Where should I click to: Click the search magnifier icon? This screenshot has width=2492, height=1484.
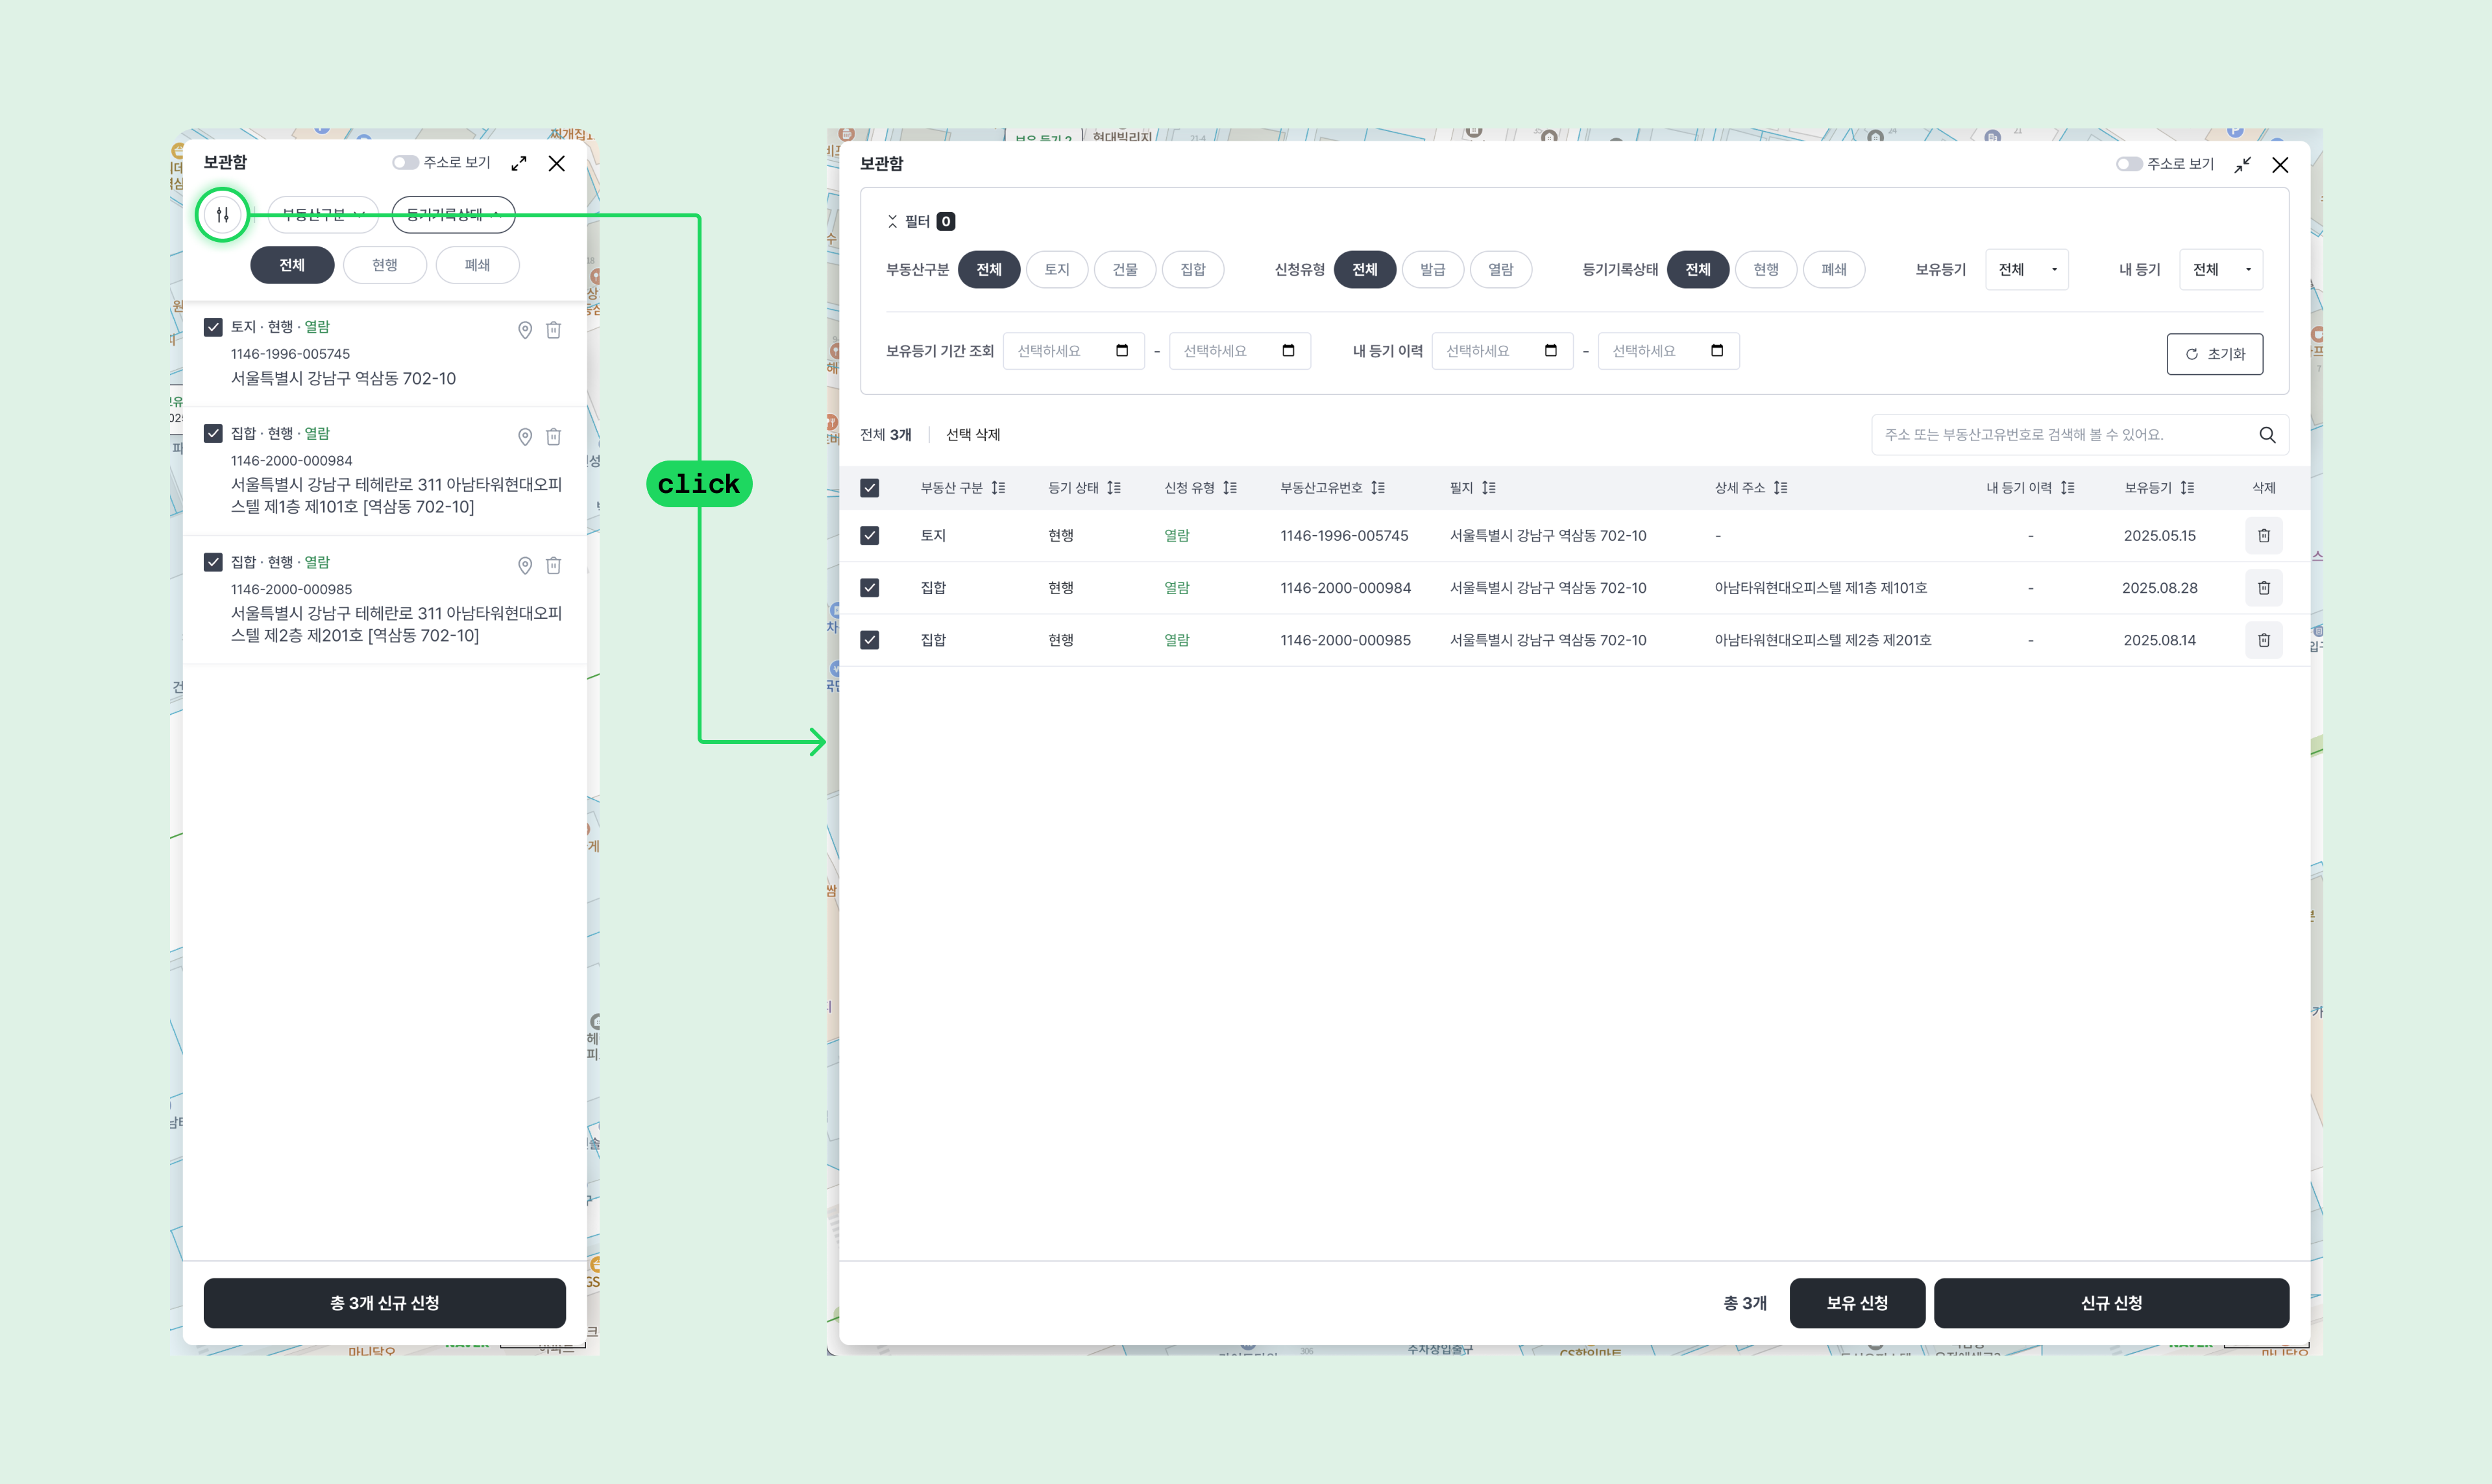[x=2267, y=435]
